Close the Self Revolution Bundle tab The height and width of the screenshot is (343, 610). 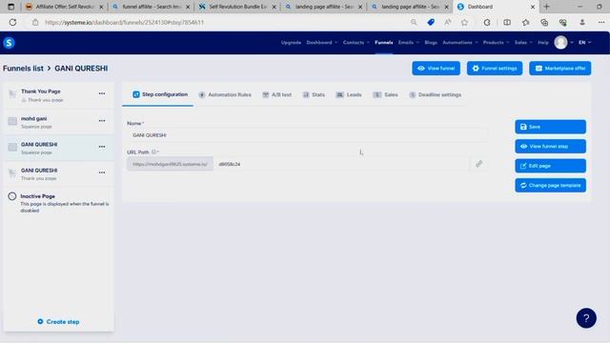[x=274, y=7]
